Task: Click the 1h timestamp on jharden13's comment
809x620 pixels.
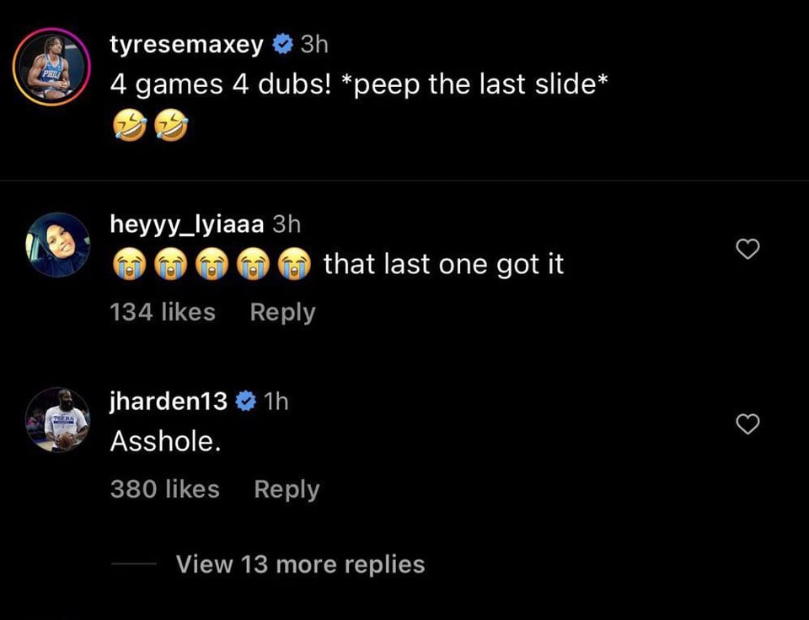Action: click(x=276, y=402)
